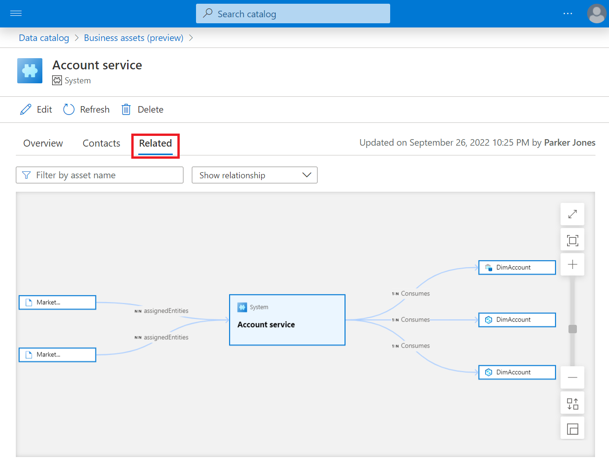
Task: Fit the relationship graph to screen
Action: tap(573, 240)
